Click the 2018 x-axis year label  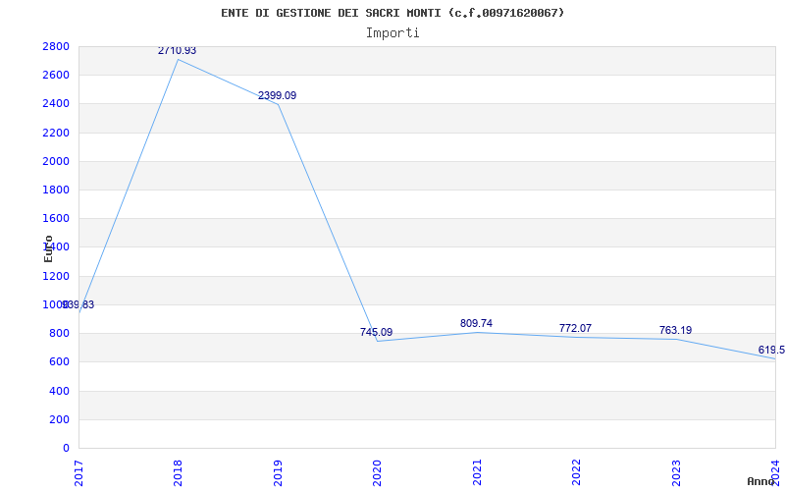[x=178, y=472]
